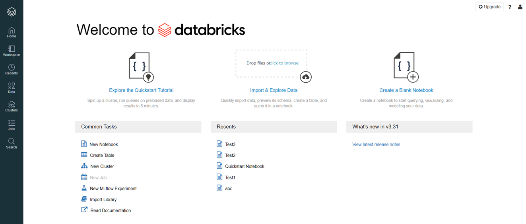Open the Workspace sidebar icon
This screenshot has width=526, height=224.
point(12,51)
